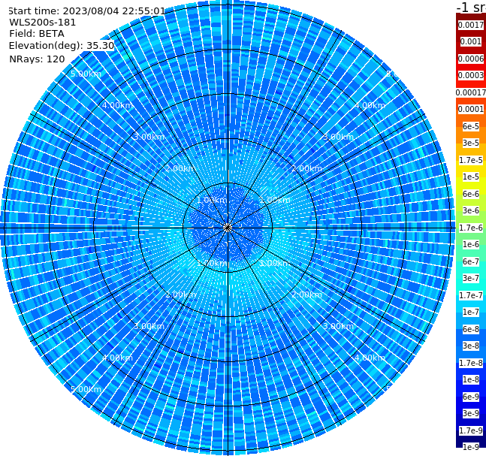The image size is (486, 456).
Task: Click the 1.7e-7 colorbar tick label
Action: pyautogui.click(x=471, y=295)
